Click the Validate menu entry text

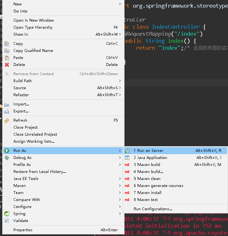coord(21,221)
